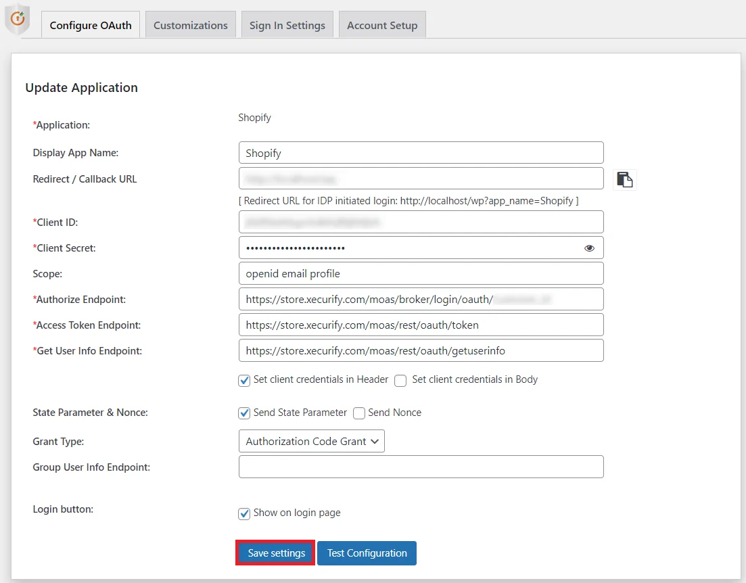Reveal the Client Secret value

pos(588,248)
